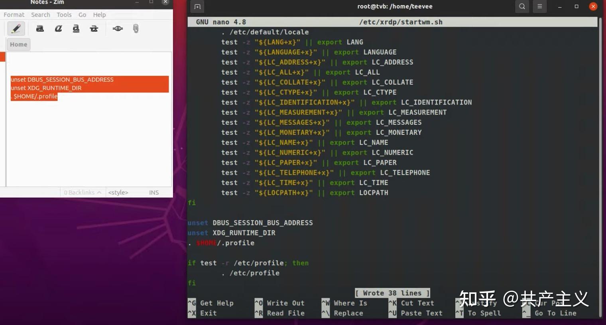Open the Tools menu in Zim

64,15
